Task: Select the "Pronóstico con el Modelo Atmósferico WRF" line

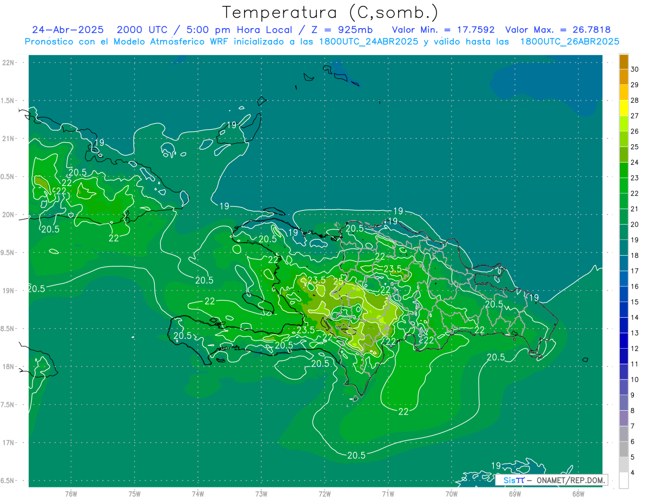Action: (322, 42)
